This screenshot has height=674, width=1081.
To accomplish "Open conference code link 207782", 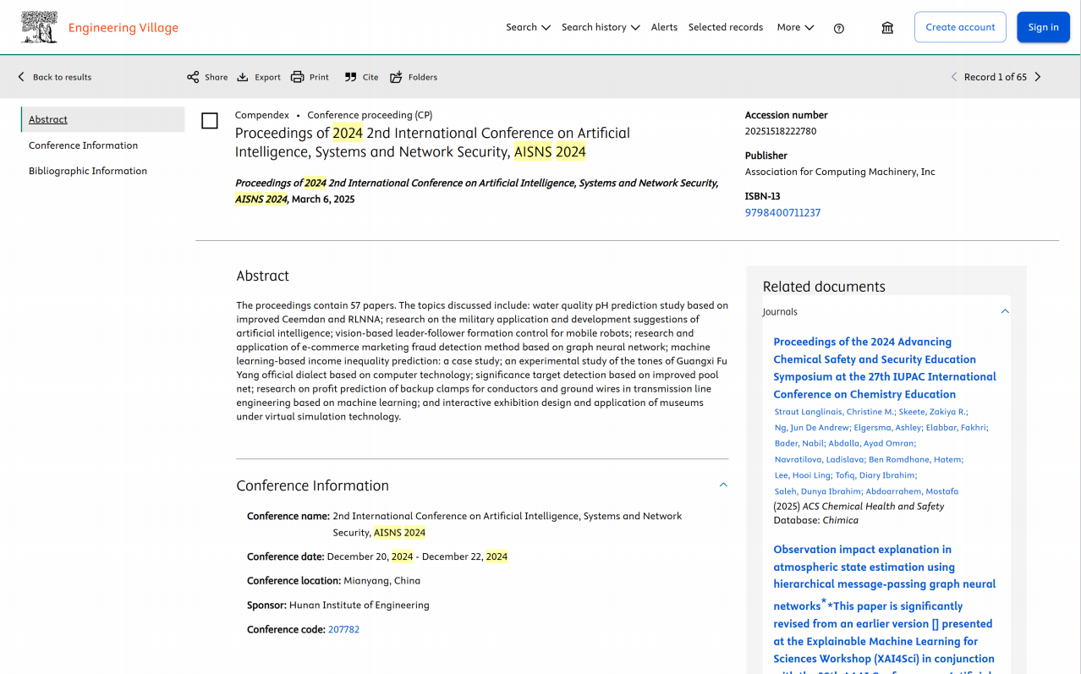I will (x=343, y=629).
